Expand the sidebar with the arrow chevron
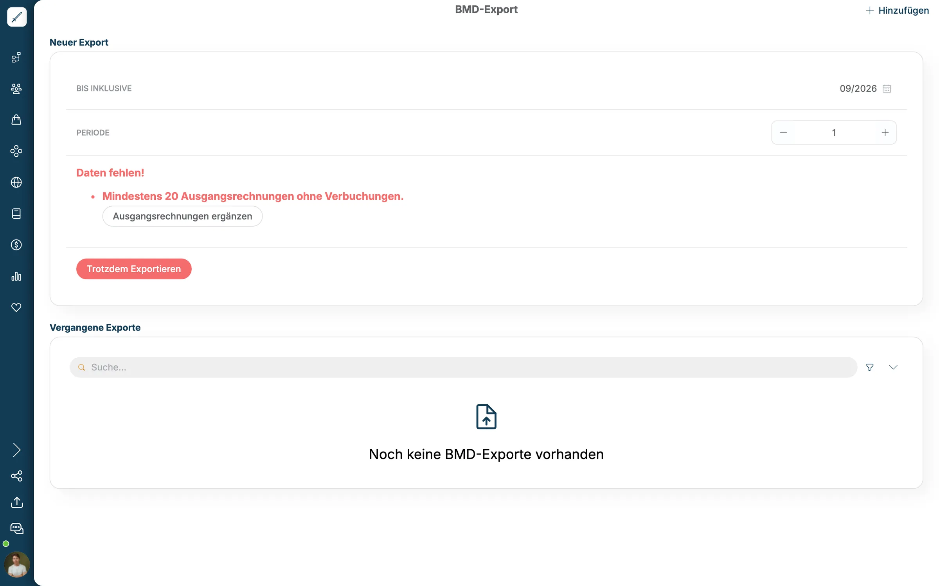Viewport: 939px width, 586px height. pos(16,450)
